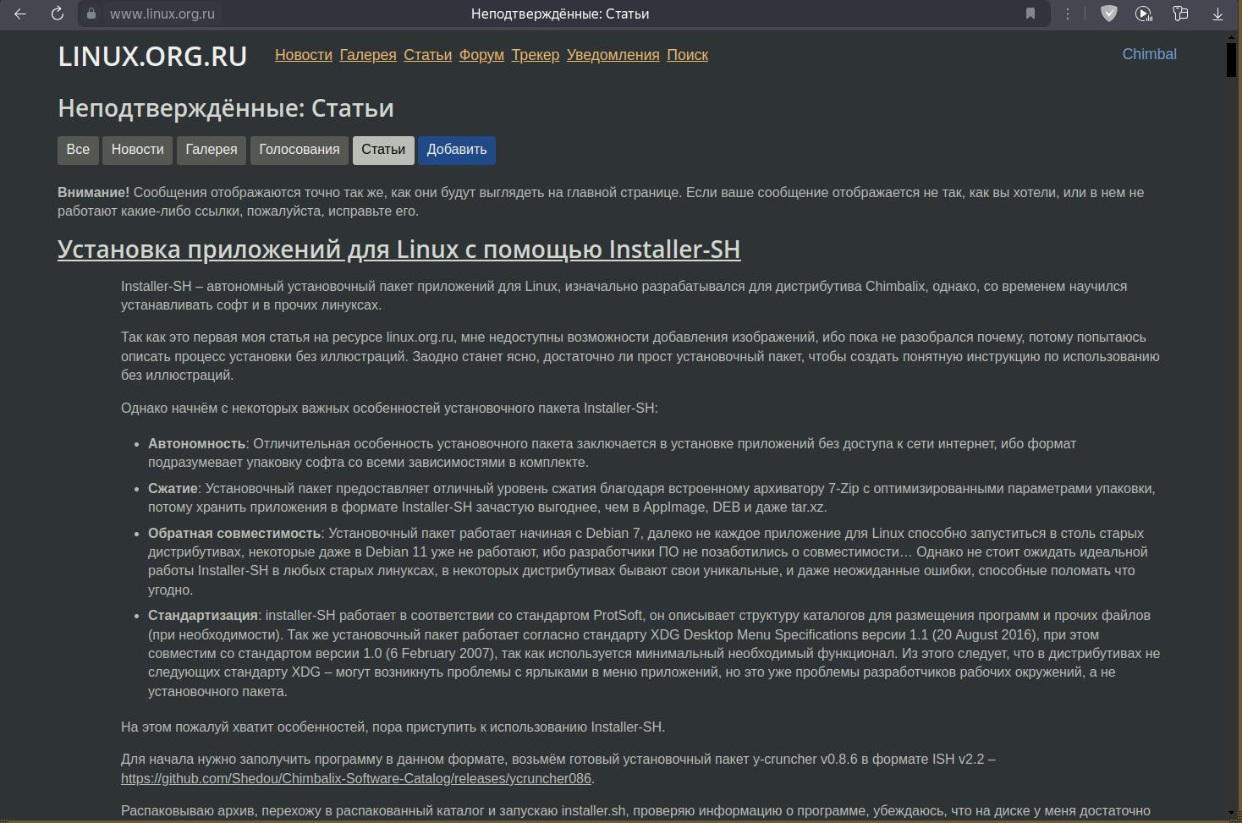Select the Галерея filter tab
The height and width of the screenshot is (823, 1242).
point(212,150)
